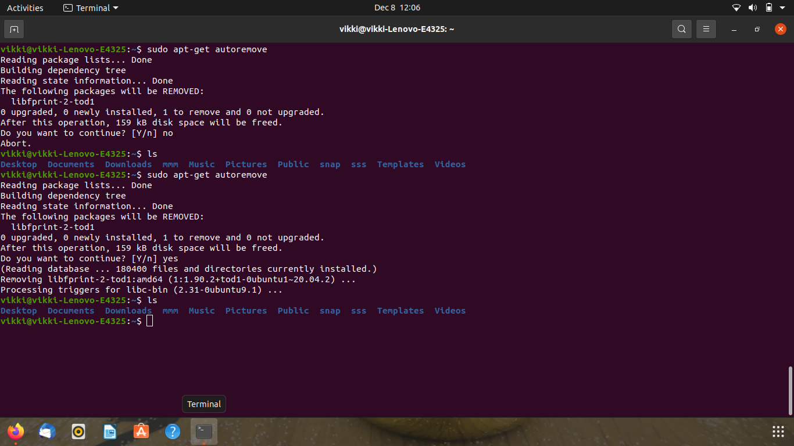
Task: Open the Activities overview
Action: (25, 8)
